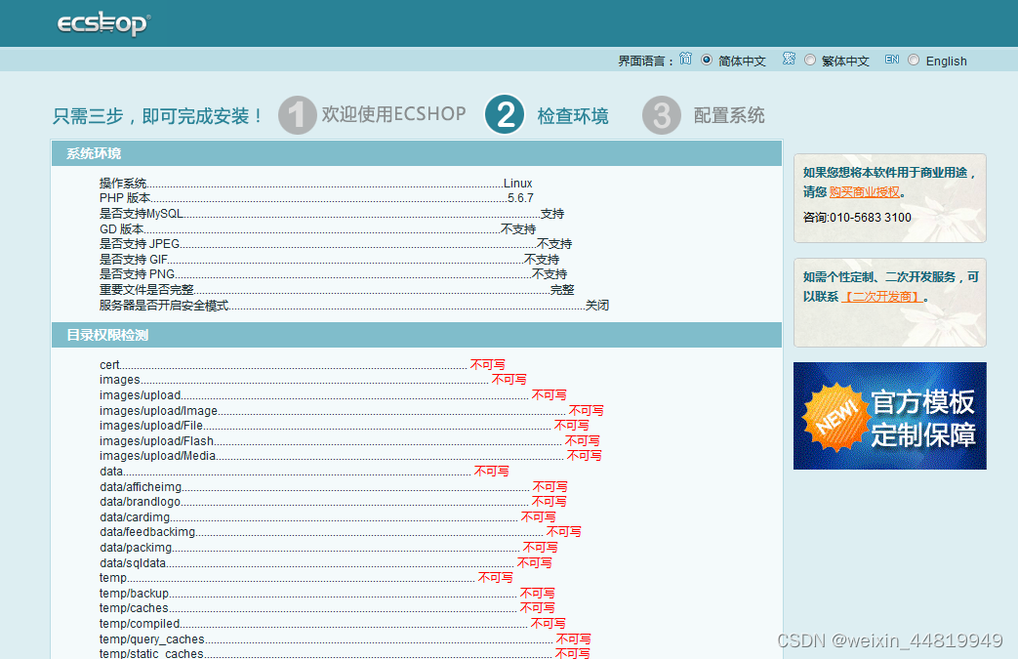
Task: Select the 简体中文 radio button
Action: (x=707, y=60)
